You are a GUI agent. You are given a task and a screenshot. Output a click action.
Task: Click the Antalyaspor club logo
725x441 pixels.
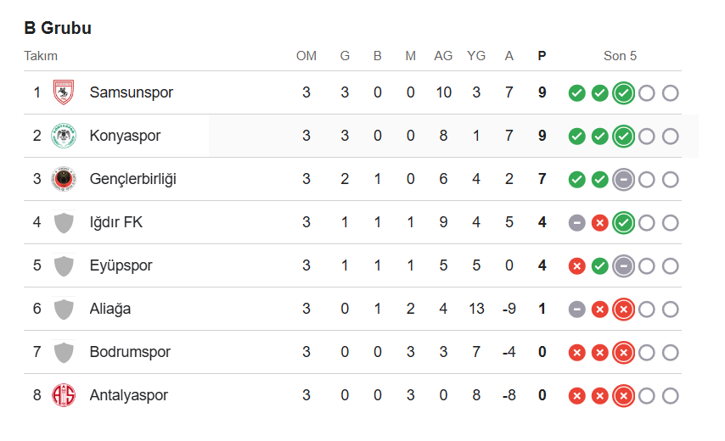tap(64, 395)
